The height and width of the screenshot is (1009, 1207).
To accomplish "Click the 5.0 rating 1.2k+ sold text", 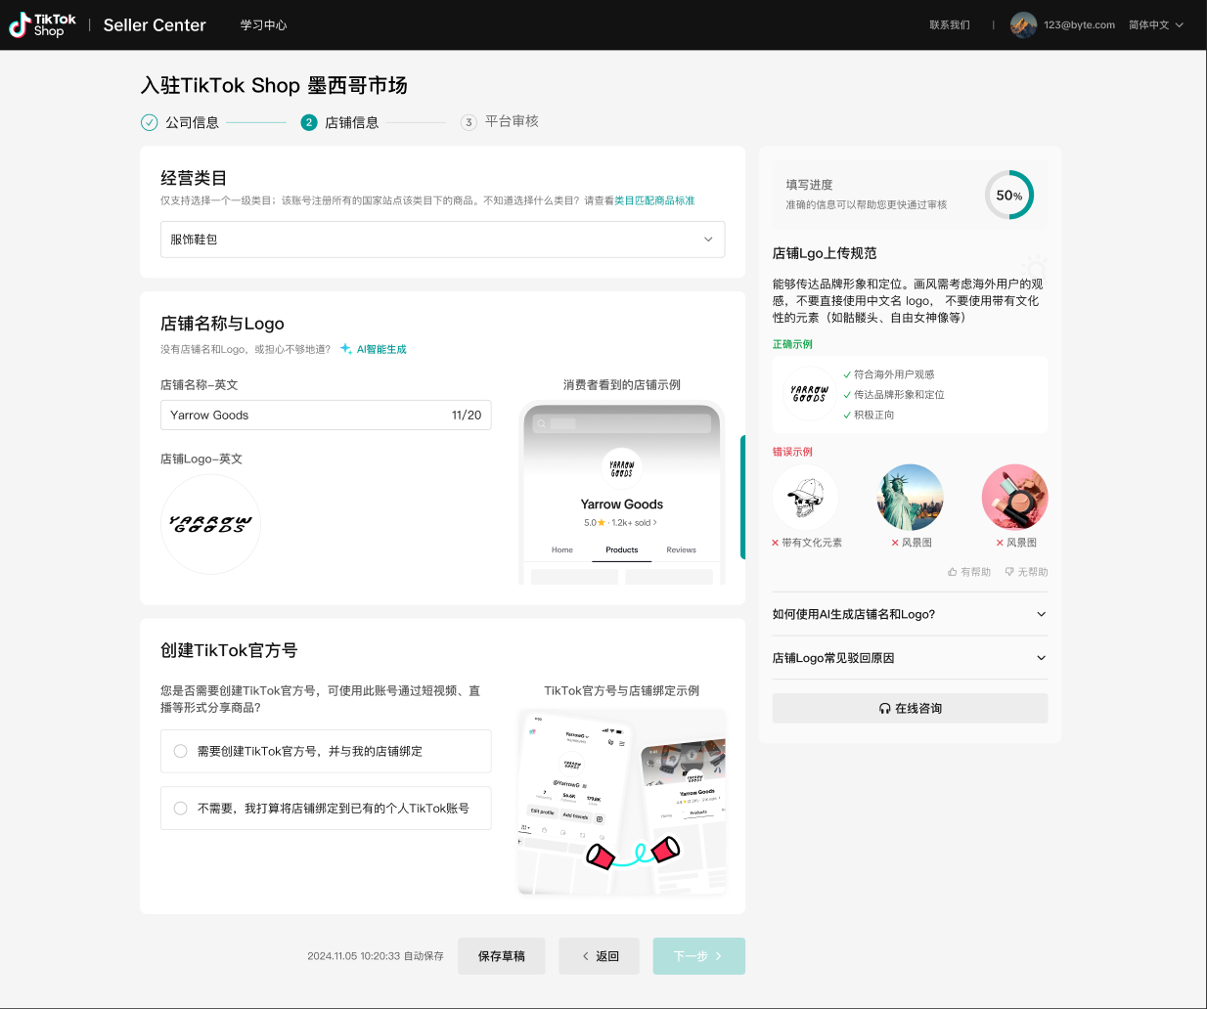I will point(621,523).
